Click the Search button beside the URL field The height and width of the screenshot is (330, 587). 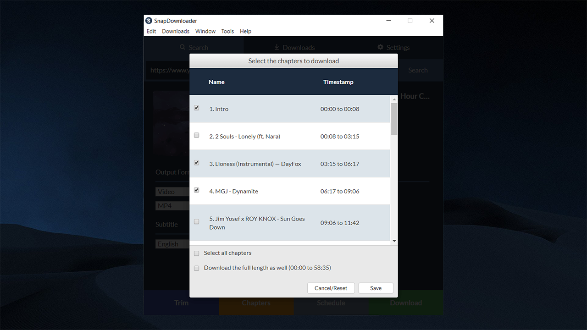click(418, 70)
